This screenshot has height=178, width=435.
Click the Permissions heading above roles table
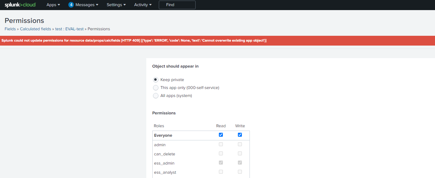click(164, 113)
